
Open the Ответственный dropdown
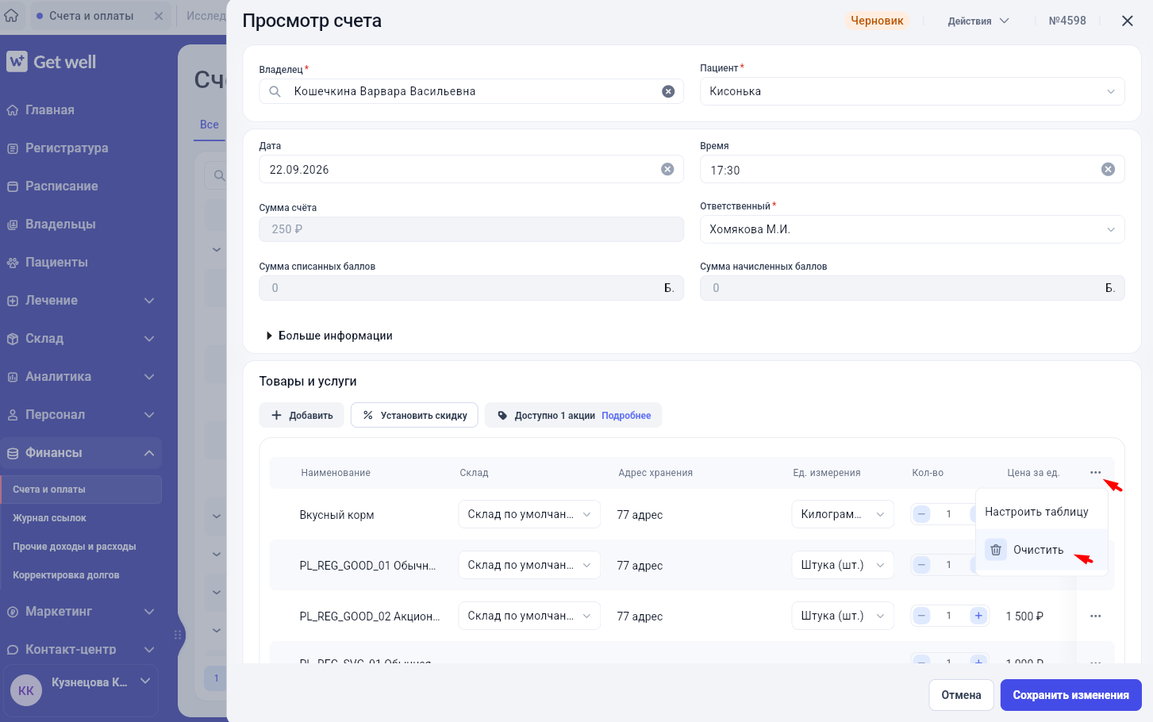coord(912,229)
